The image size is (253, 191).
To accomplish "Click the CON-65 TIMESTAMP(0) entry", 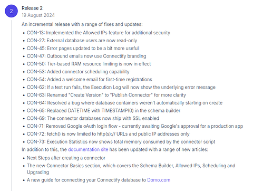I will [x=103, y=110].
